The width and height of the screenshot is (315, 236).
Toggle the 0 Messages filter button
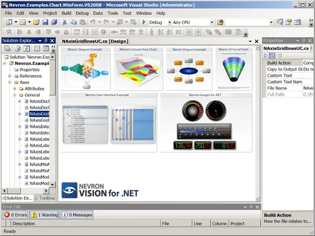pos(77,215)
